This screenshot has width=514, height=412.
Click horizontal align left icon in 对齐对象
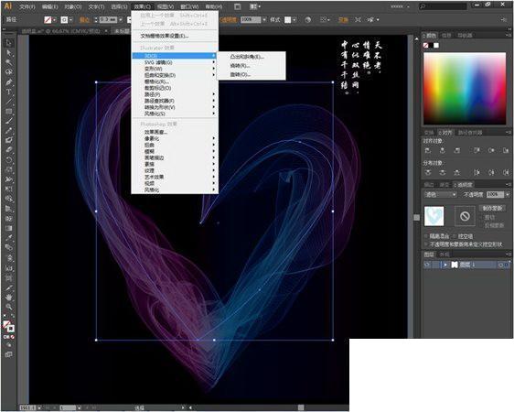pos(427,150)
